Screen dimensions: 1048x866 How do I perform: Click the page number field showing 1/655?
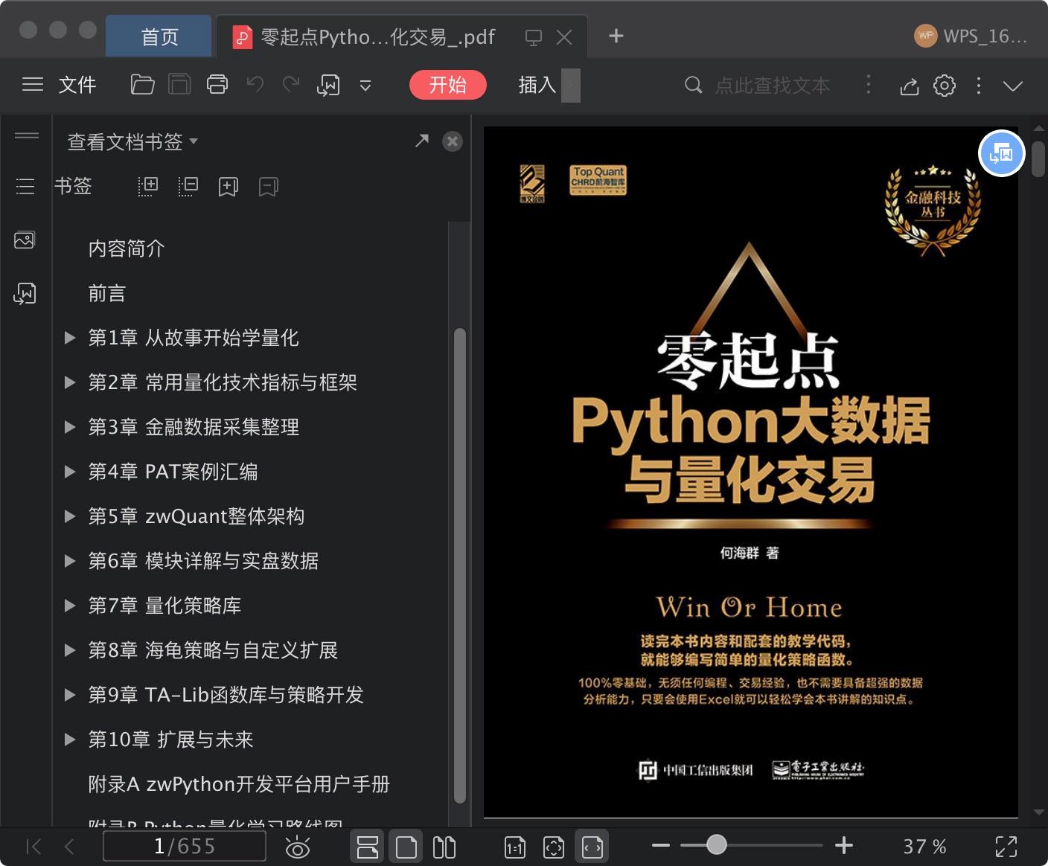pyautogui.click(x=184, y=846)
